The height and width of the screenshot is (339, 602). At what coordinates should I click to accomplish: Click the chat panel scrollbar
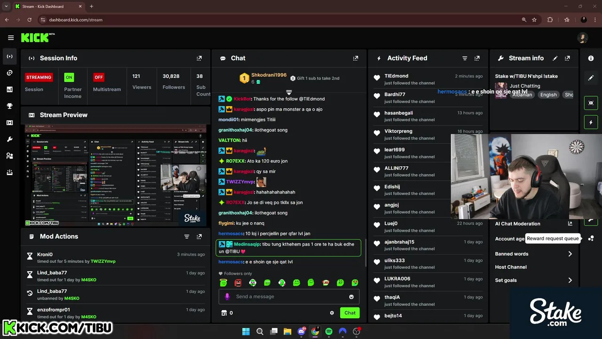[365, 252]
